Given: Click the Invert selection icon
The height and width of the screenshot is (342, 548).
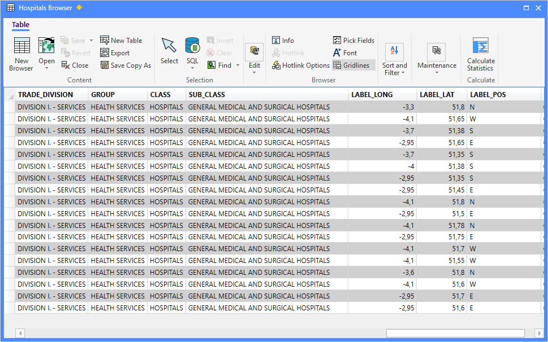Looking at the screenshot, I should tap(210, 40).
